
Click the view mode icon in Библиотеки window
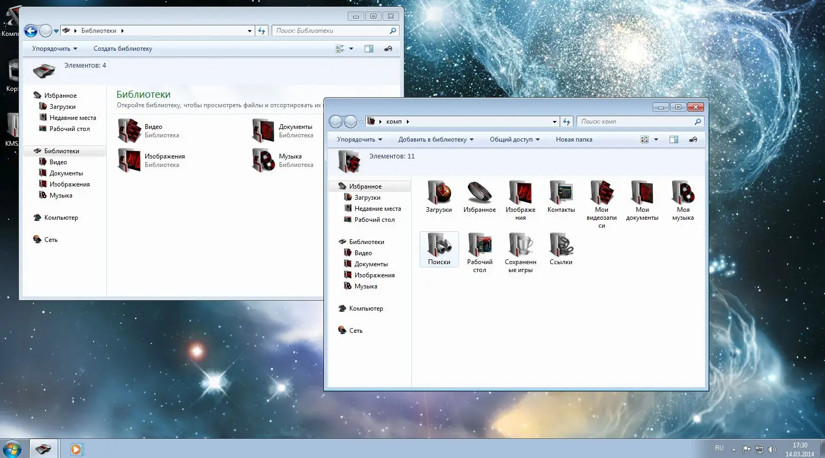coord(340,49)
